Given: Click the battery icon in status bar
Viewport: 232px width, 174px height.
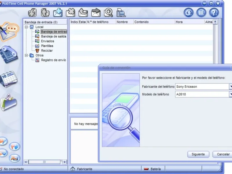Looking at the screenshot, I should [x=147, y=169].
